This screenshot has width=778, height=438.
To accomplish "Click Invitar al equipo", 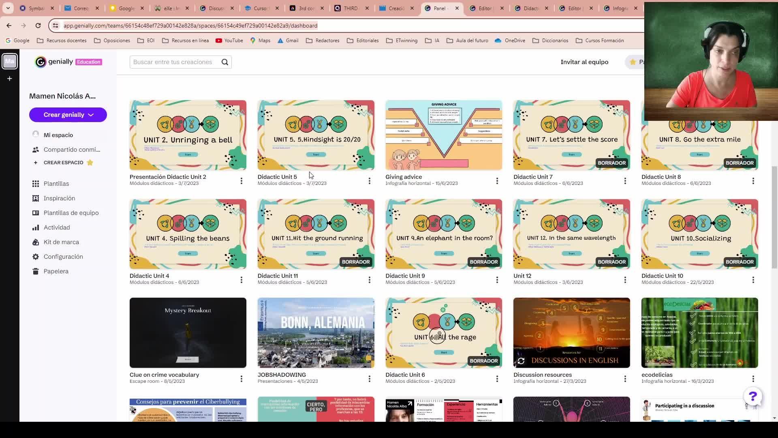I will (584, 62).
